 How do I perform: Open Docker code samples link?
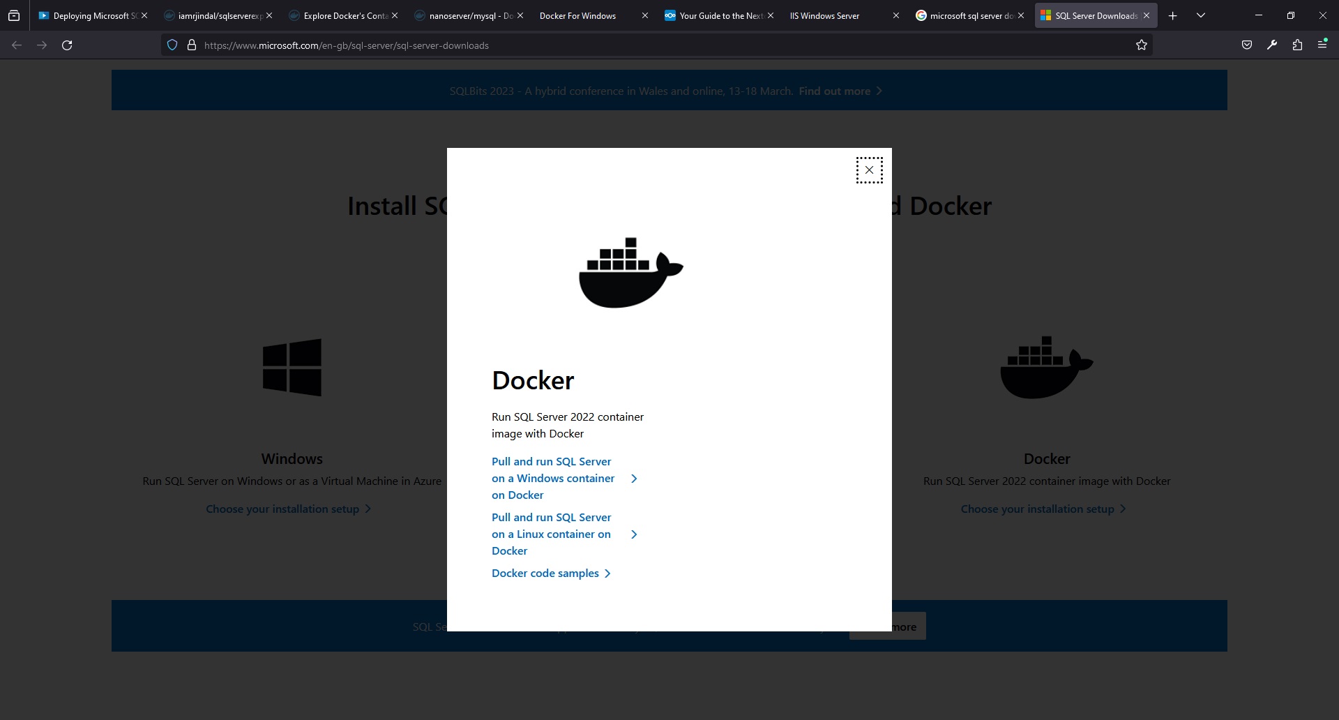click(545, 573)
